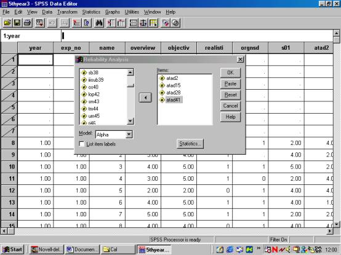Click the Use Sets toolbar icon
This screenshot has width=341, height=255.
click(175, 23)
